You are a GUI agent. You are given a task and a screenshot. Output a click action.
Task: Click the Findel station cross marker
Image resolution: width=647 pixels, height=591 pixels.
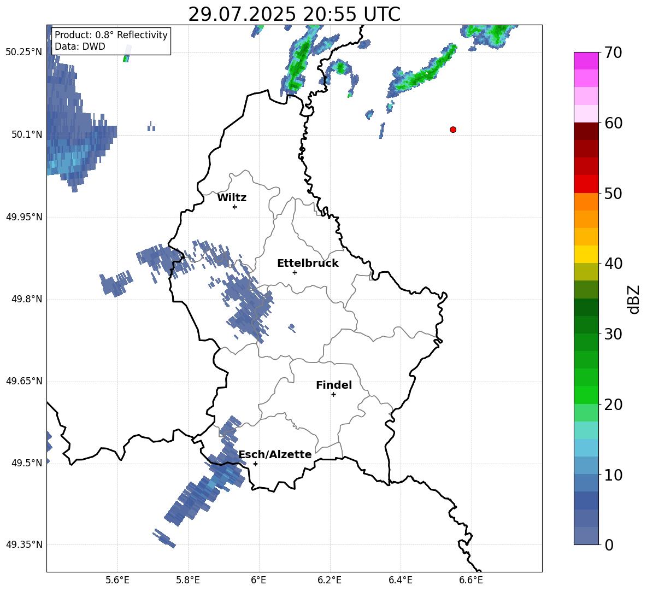coord(333,395)
